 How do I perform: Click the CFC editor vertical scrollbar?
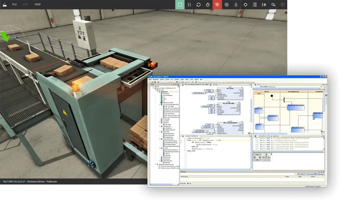tap(251, 109)
